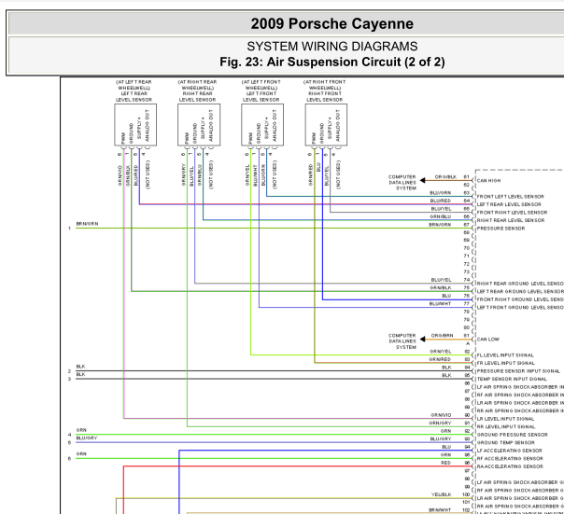Click the 'BRN/WHT' wire label at pin 102
The height and width of the screenshot is (514, 564).
440,510
